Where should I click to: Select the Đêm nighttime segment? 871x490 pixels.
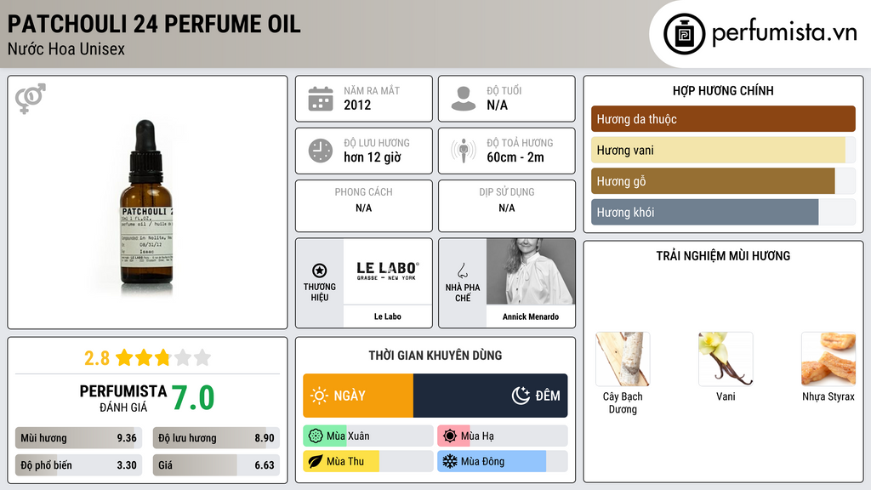click(491, 396)
